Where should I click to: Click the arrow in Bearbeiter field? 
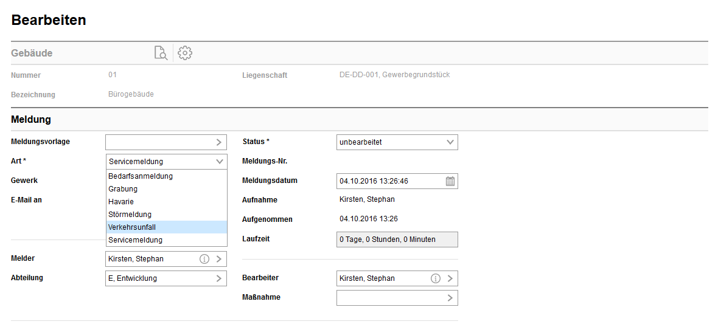click(x=450, y=278)
